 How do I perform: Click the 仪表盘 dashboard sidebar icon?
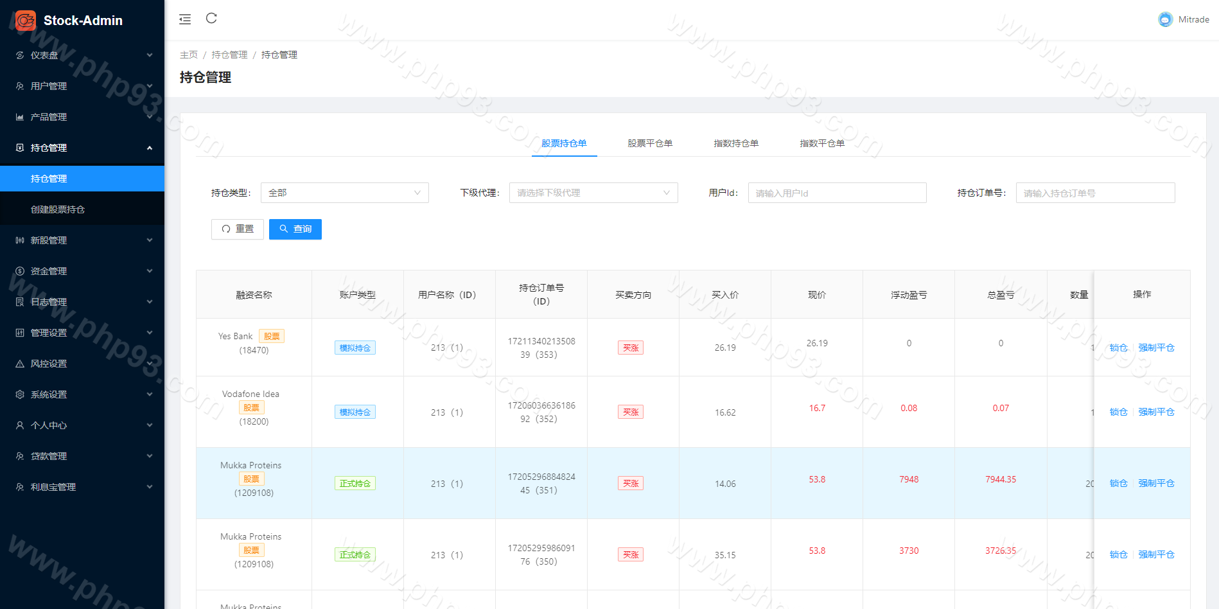pyautogui.click(x=20, y=55)
